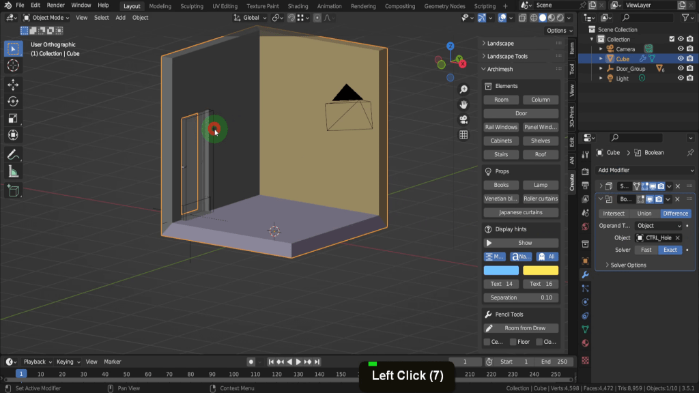Screen dimensions: 699x393
Task: Expand Solver Options section
Action: [627, 265]
